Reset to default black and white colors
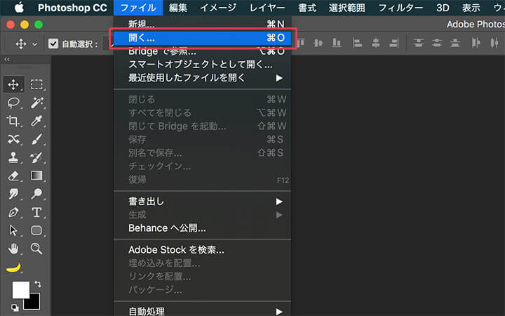 click(15, 308)
